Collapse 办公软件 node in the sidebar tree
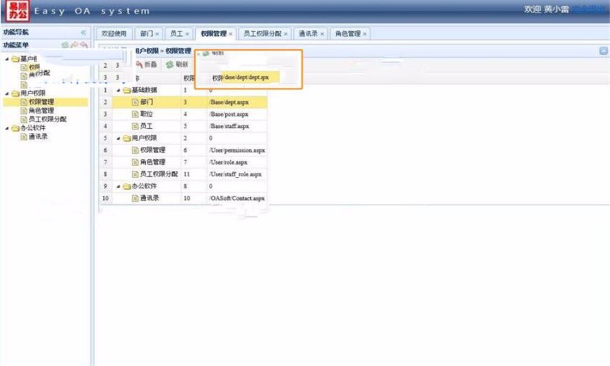This screenshot has width=610, height=366. coord(7,128)
